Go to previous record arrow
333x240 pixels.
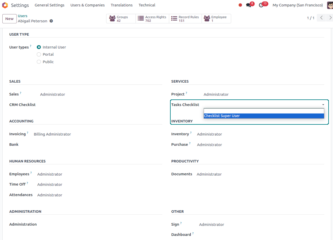pyautogui.click(x=322, y=18)
